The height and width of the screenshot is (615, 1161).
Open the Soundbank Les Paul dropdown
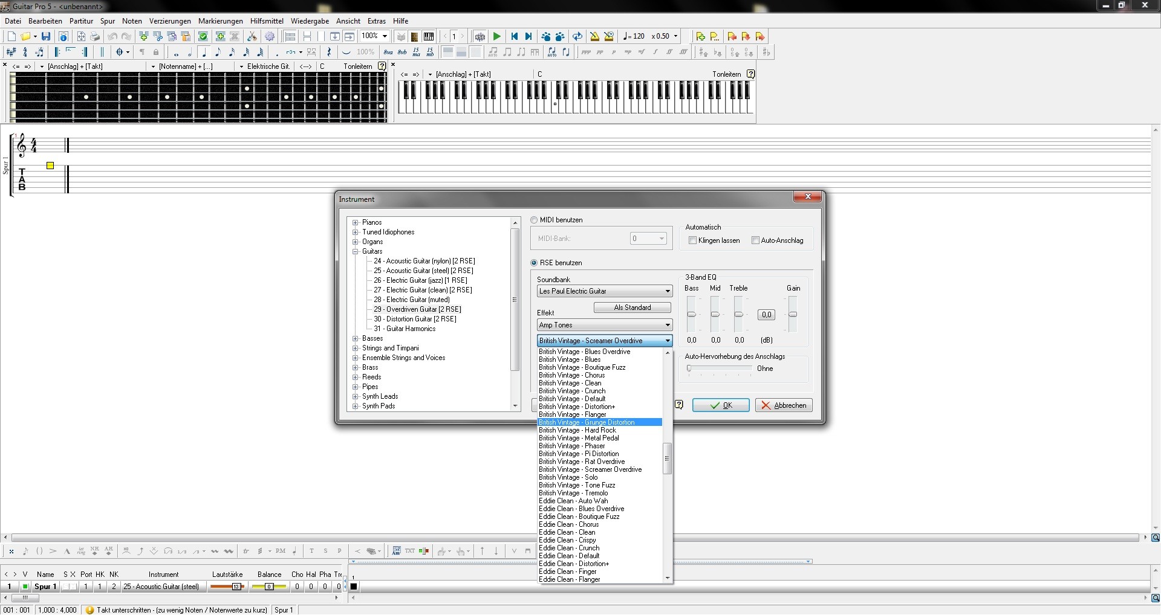pos(605,291)
